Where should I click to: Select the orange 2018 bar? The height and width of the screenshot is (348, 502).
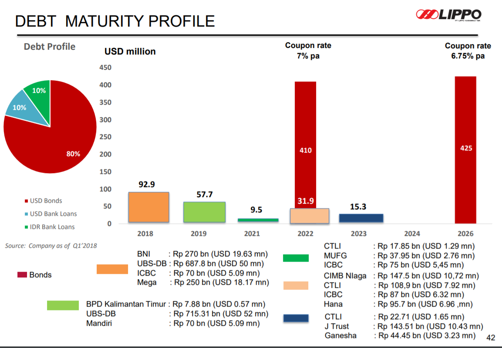148,207
